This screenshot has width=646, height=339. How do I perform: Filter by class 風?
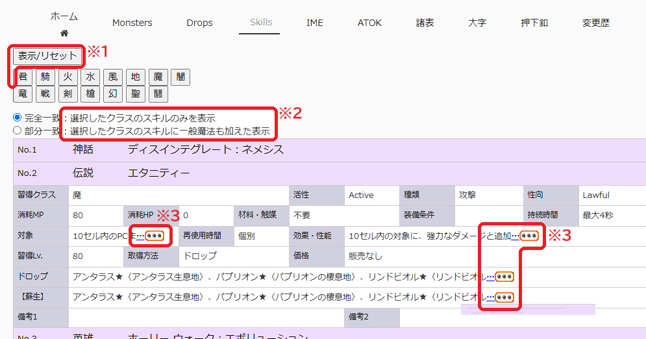click(x=113, y=77)
